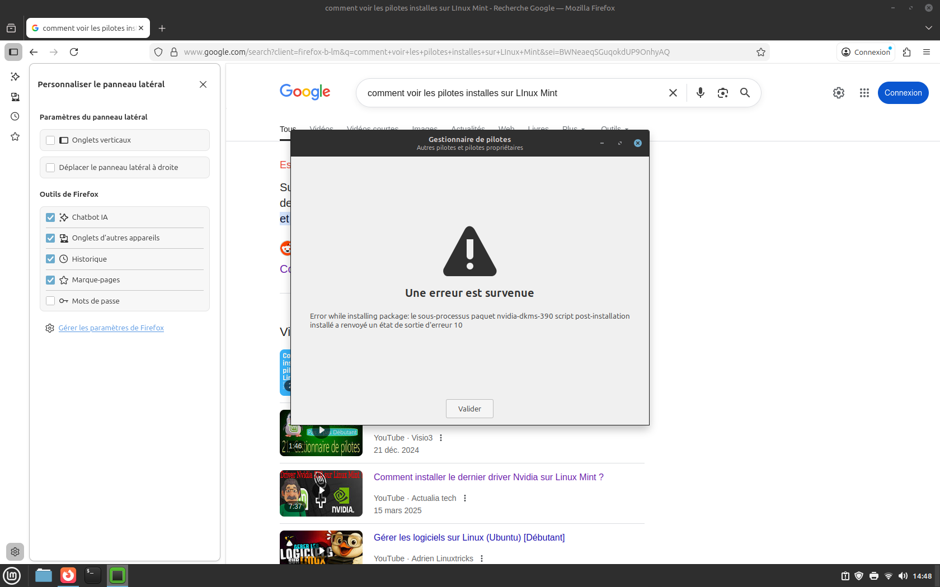The height and width of the screenshot is (587, 940).
Task: Start a Google Lens image search
Action: pyautogui.click(x=722, y=93)
